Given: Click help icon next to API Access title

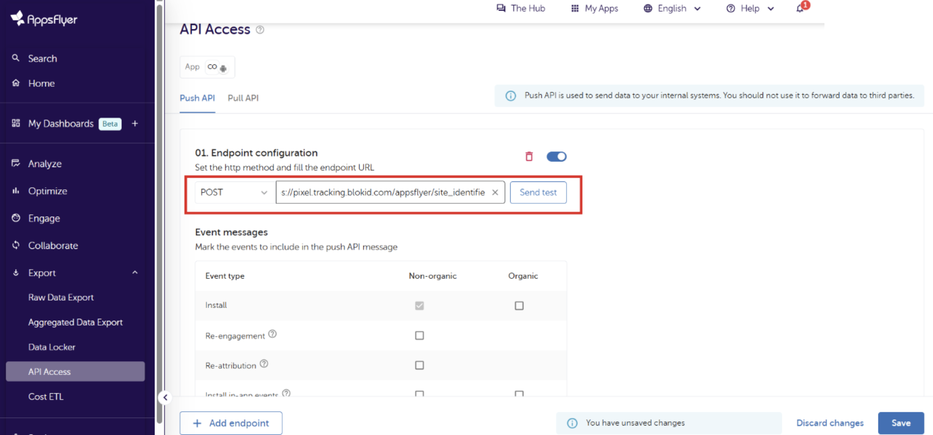Looking at the screenshot, I should pos(260,30).
